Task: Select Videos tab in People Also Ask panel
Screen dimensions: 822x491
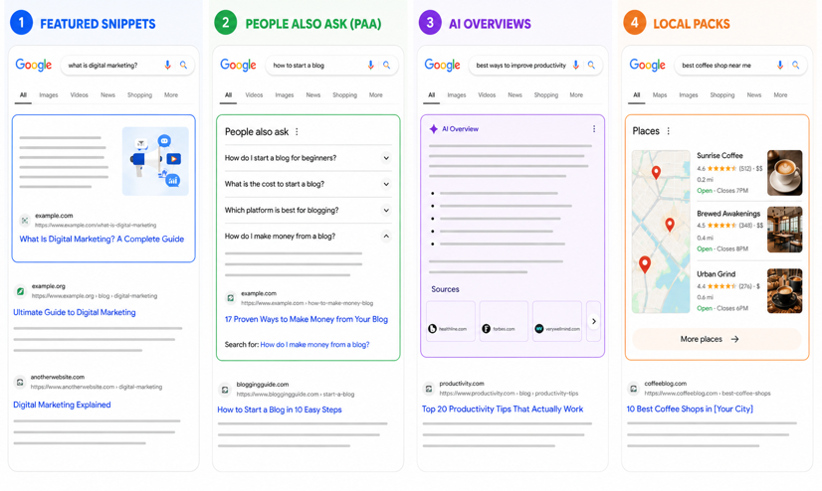Action: [x=254, y=94]
